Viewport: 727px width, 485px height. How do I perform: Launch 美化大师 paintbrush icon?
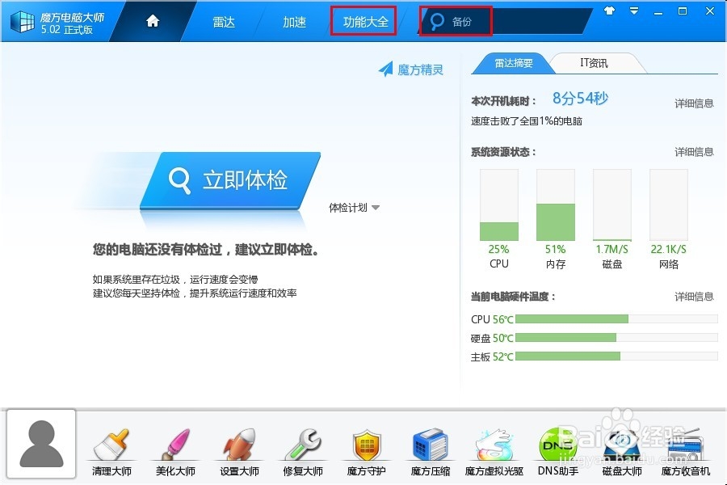(176, 444)
